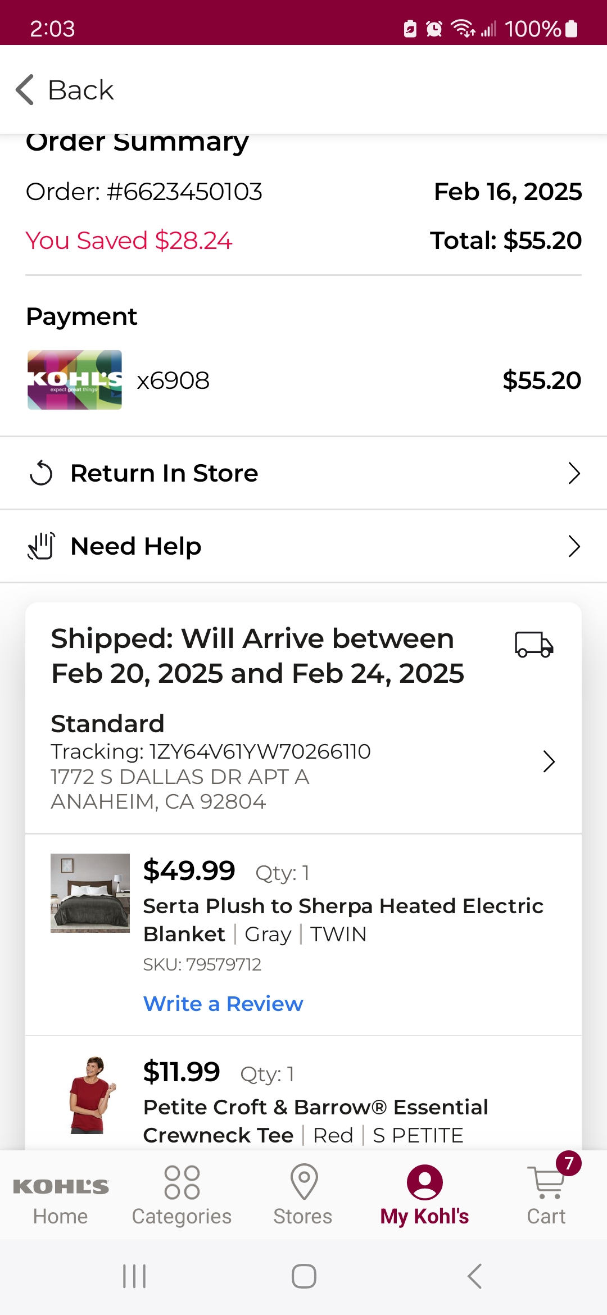
Task: Open the Categories grid icon
Action: 182,1182
